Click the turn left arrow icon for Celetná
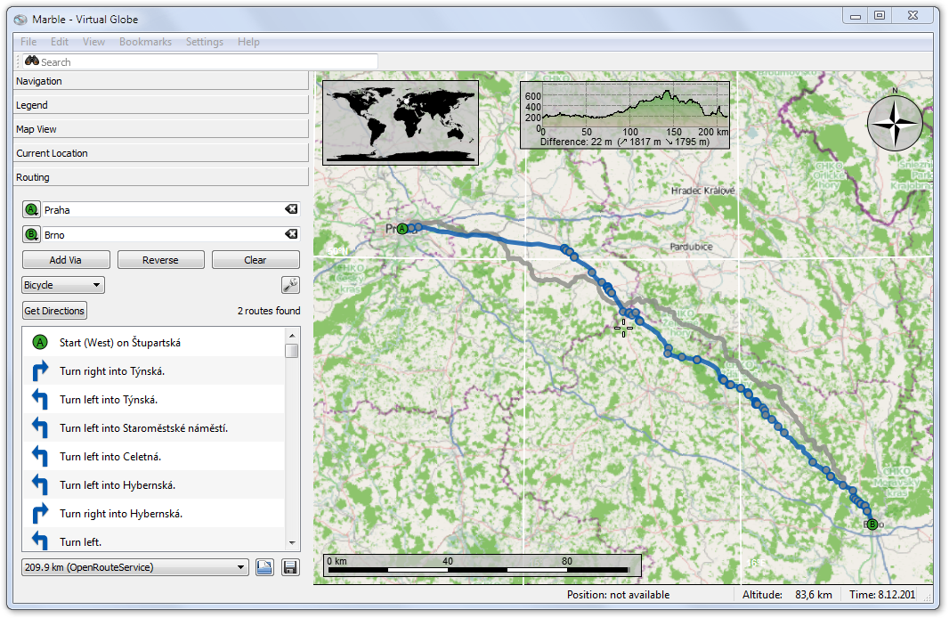 coord(40,457)
